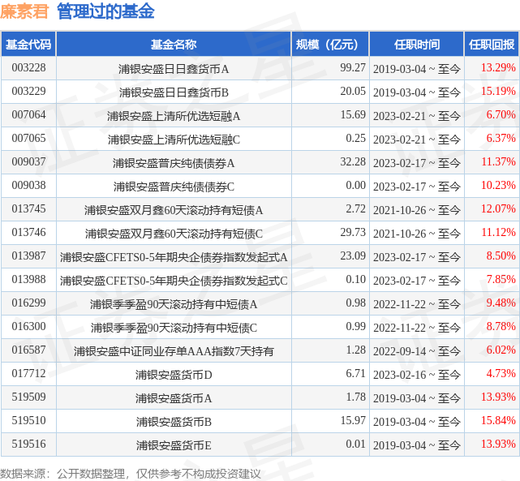Viewport: 520px width, 481px height.
Task: Open fund 浦银安盛中证同业存单AAA指数7天持有
Action: click(174, 350)
